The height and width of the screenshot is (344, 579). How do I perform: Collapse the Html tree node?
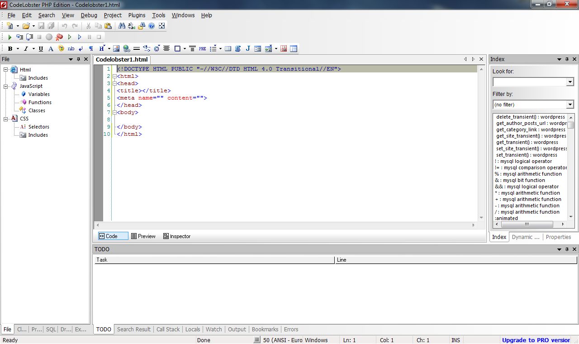[x=6, y=70]
